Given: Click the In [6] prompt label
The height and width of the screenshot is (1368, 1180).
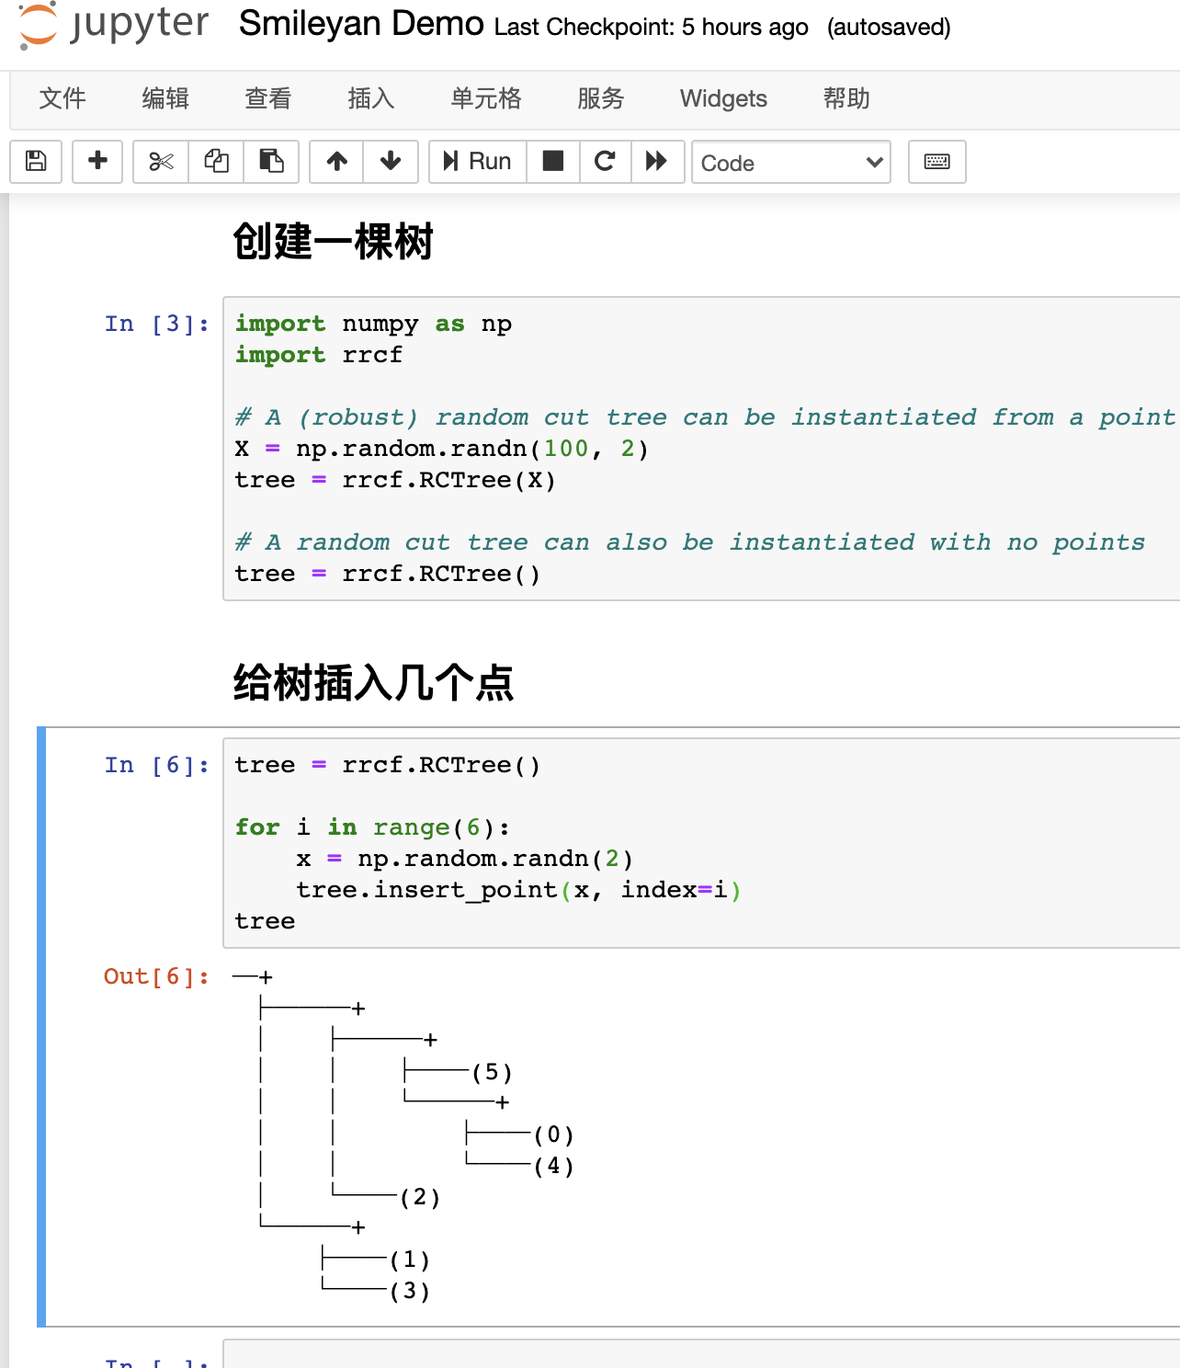Looking at the screenshot, I should [156, 765].
